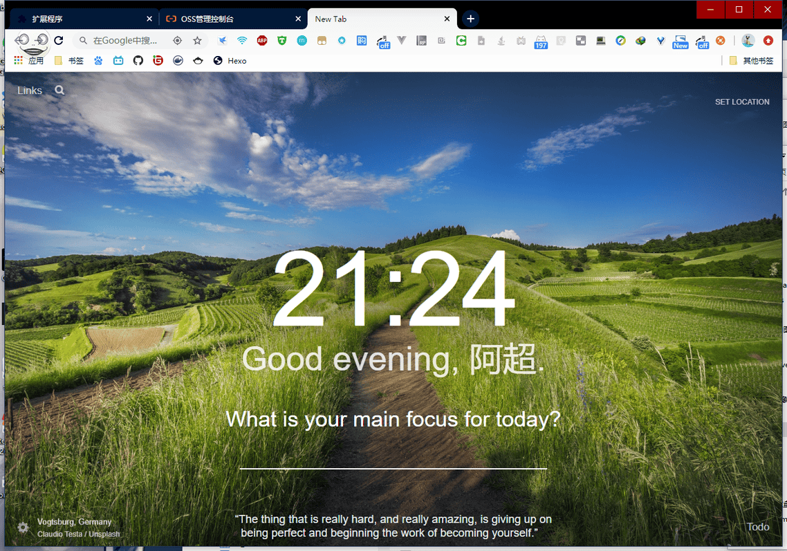The height and width of the screenshot is (551, 787).
Task: Click 应用 on the bookmarks bar
Action: [36, 61]
